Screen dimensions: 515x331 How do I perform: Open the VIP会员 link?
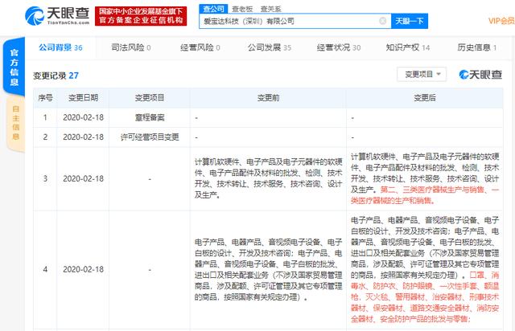click(501, 21)
